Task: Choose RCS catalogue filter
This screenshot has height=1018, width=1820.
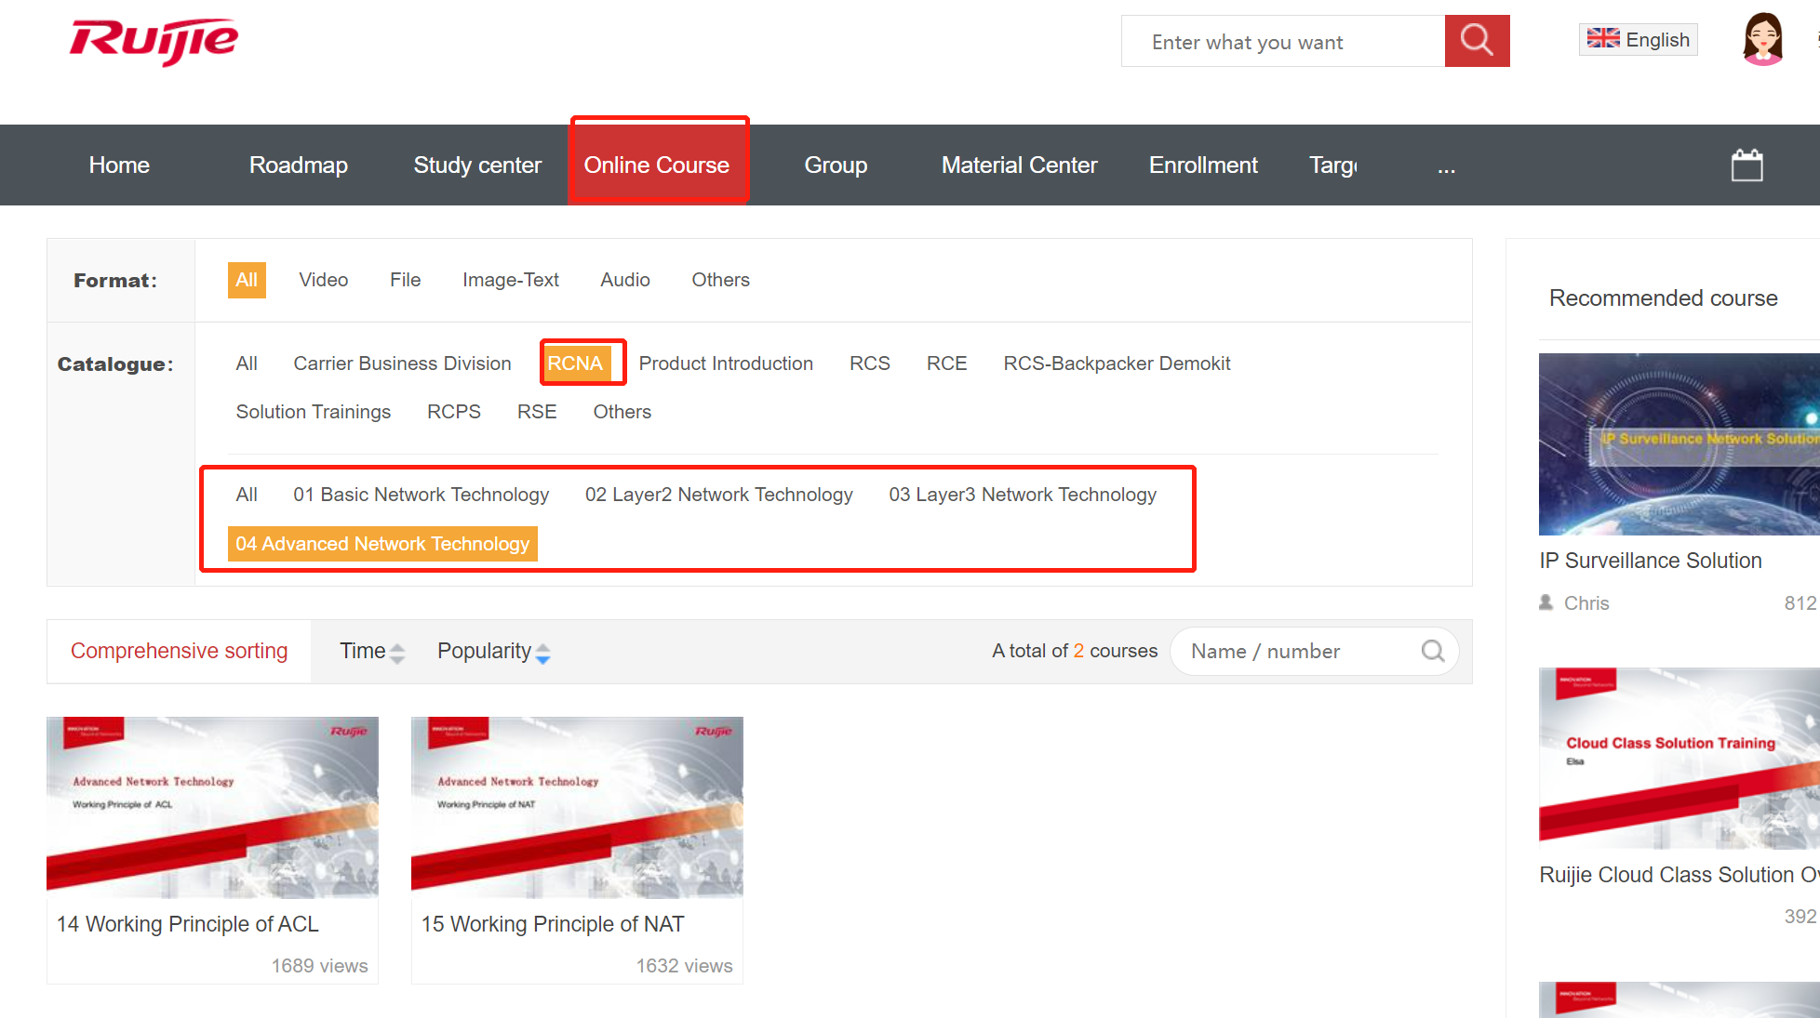Action: pos(870,364)
